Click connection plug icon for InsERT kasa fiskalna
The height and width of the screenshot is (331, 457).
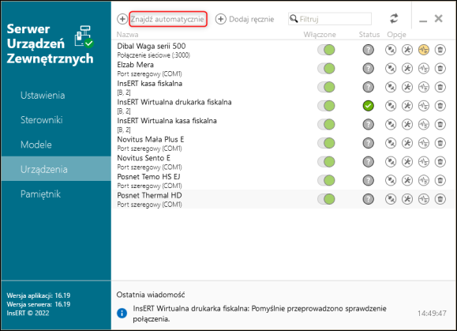click(391, 87)
